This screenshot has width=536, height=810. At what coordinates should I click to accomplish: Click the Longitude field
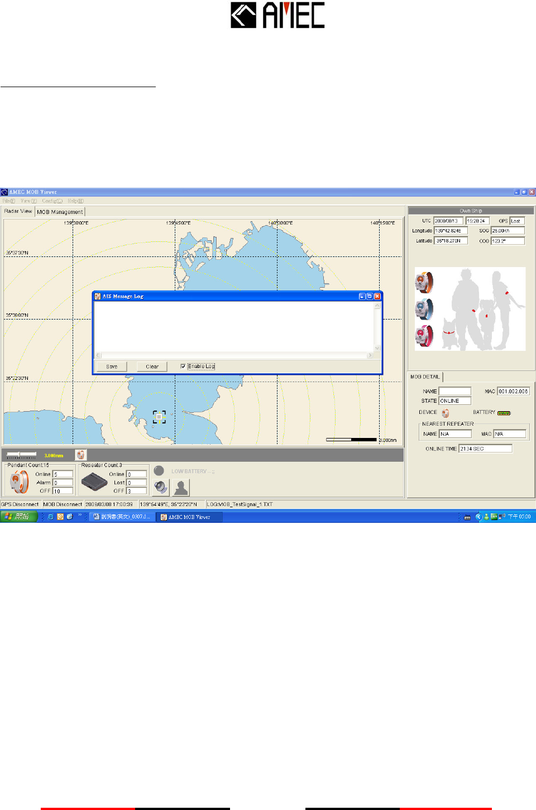click(451, 231)
